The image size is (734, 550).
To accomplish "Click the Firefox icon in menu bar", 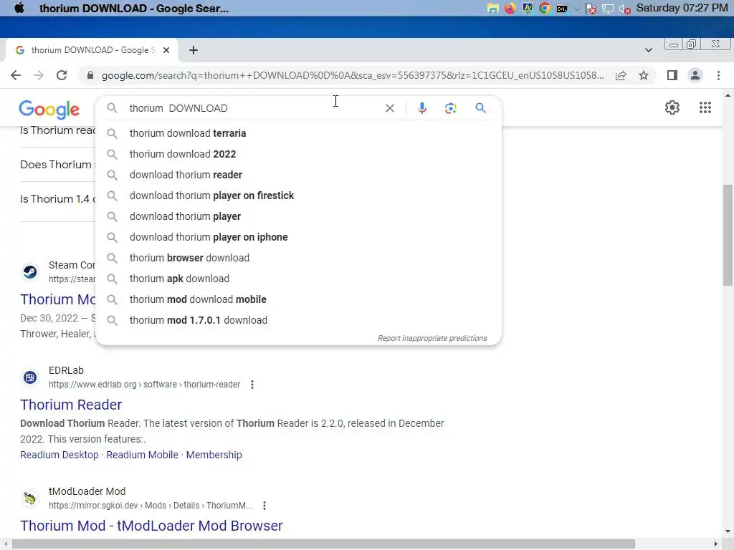I will click(x=510, y=8).
